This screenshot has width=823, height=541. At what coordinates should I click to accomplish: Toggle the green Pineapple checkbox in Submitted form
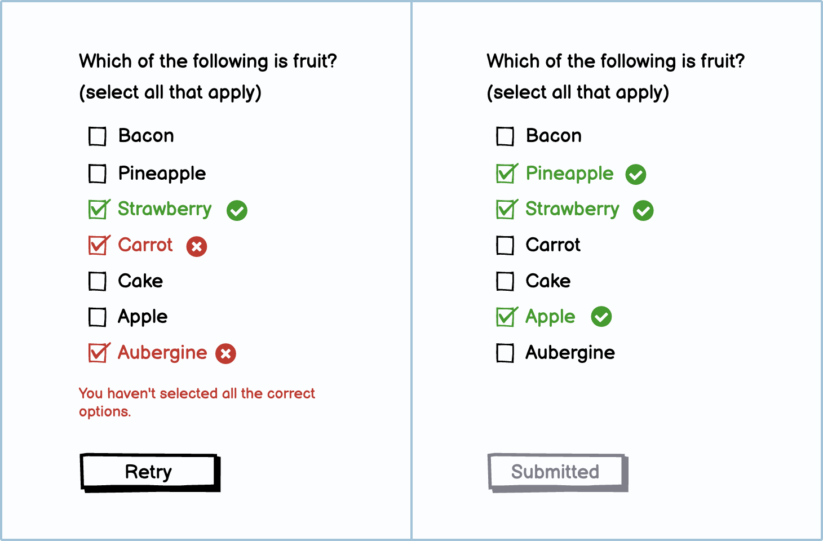click(506, 174)
